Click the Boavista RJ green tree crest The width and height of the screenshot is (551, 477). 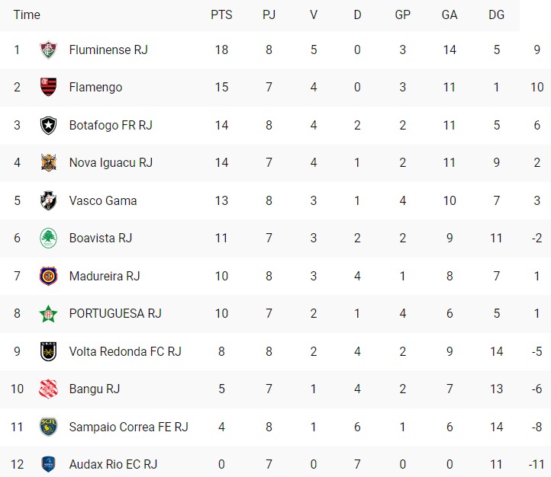[x=49, y=238]
